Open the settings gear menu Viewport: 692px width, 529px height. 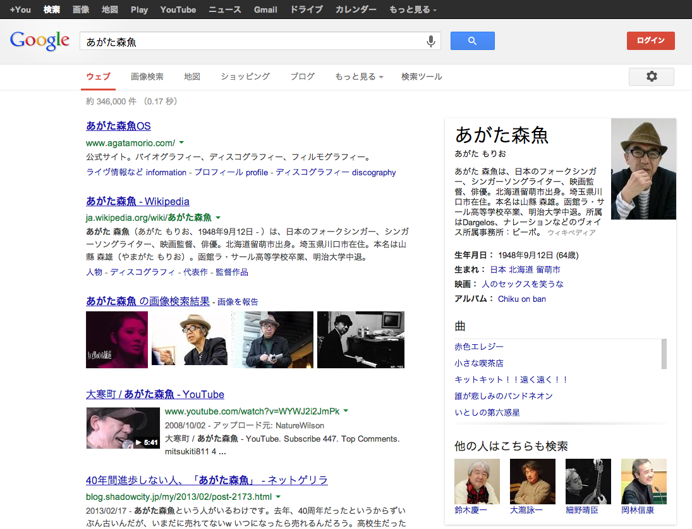pyautogui.click(x=651, y=77)
